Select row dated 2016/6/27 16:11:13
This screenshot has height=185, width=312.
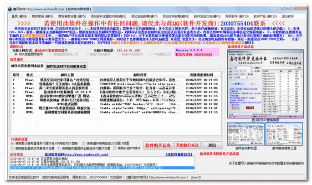click(x=117, y=112)
